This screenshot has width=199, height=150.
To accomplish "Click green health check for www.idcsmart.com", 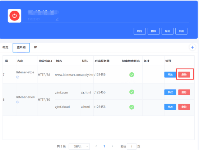I will (131, 74).
